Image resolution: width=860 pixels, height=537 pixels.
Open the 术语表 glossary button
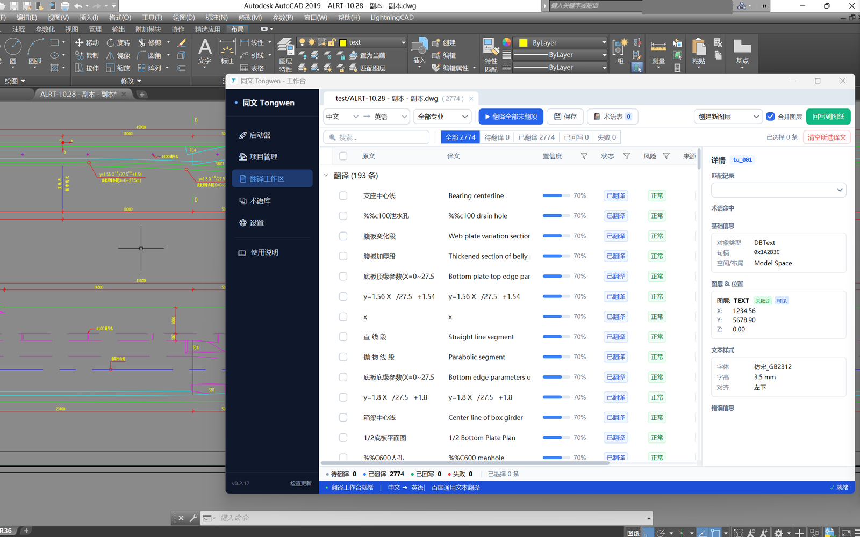click(x=613, y=117)
